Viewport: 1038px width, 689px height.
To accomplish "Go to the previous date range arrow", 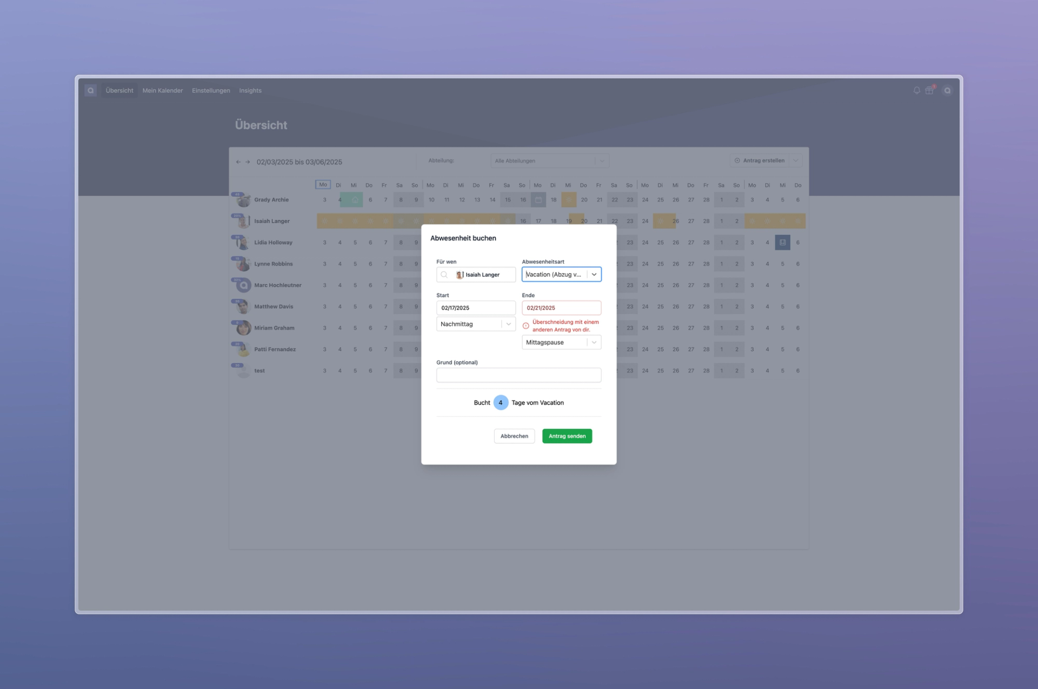I will [x=238, y=162].
